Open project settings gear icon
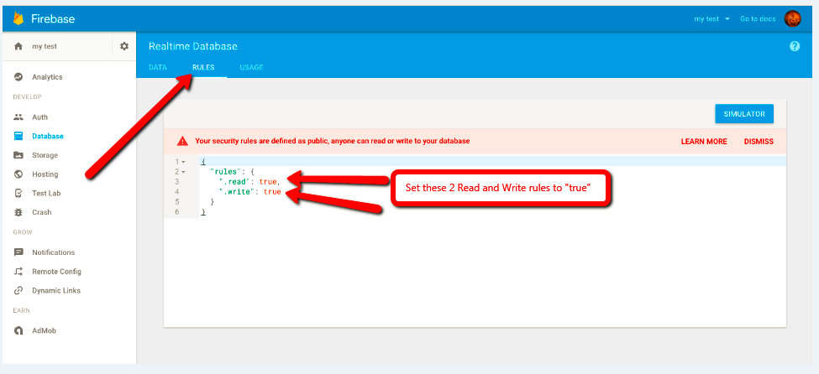The height and width of the screenshot is (374, 819). tap(124, 46)
